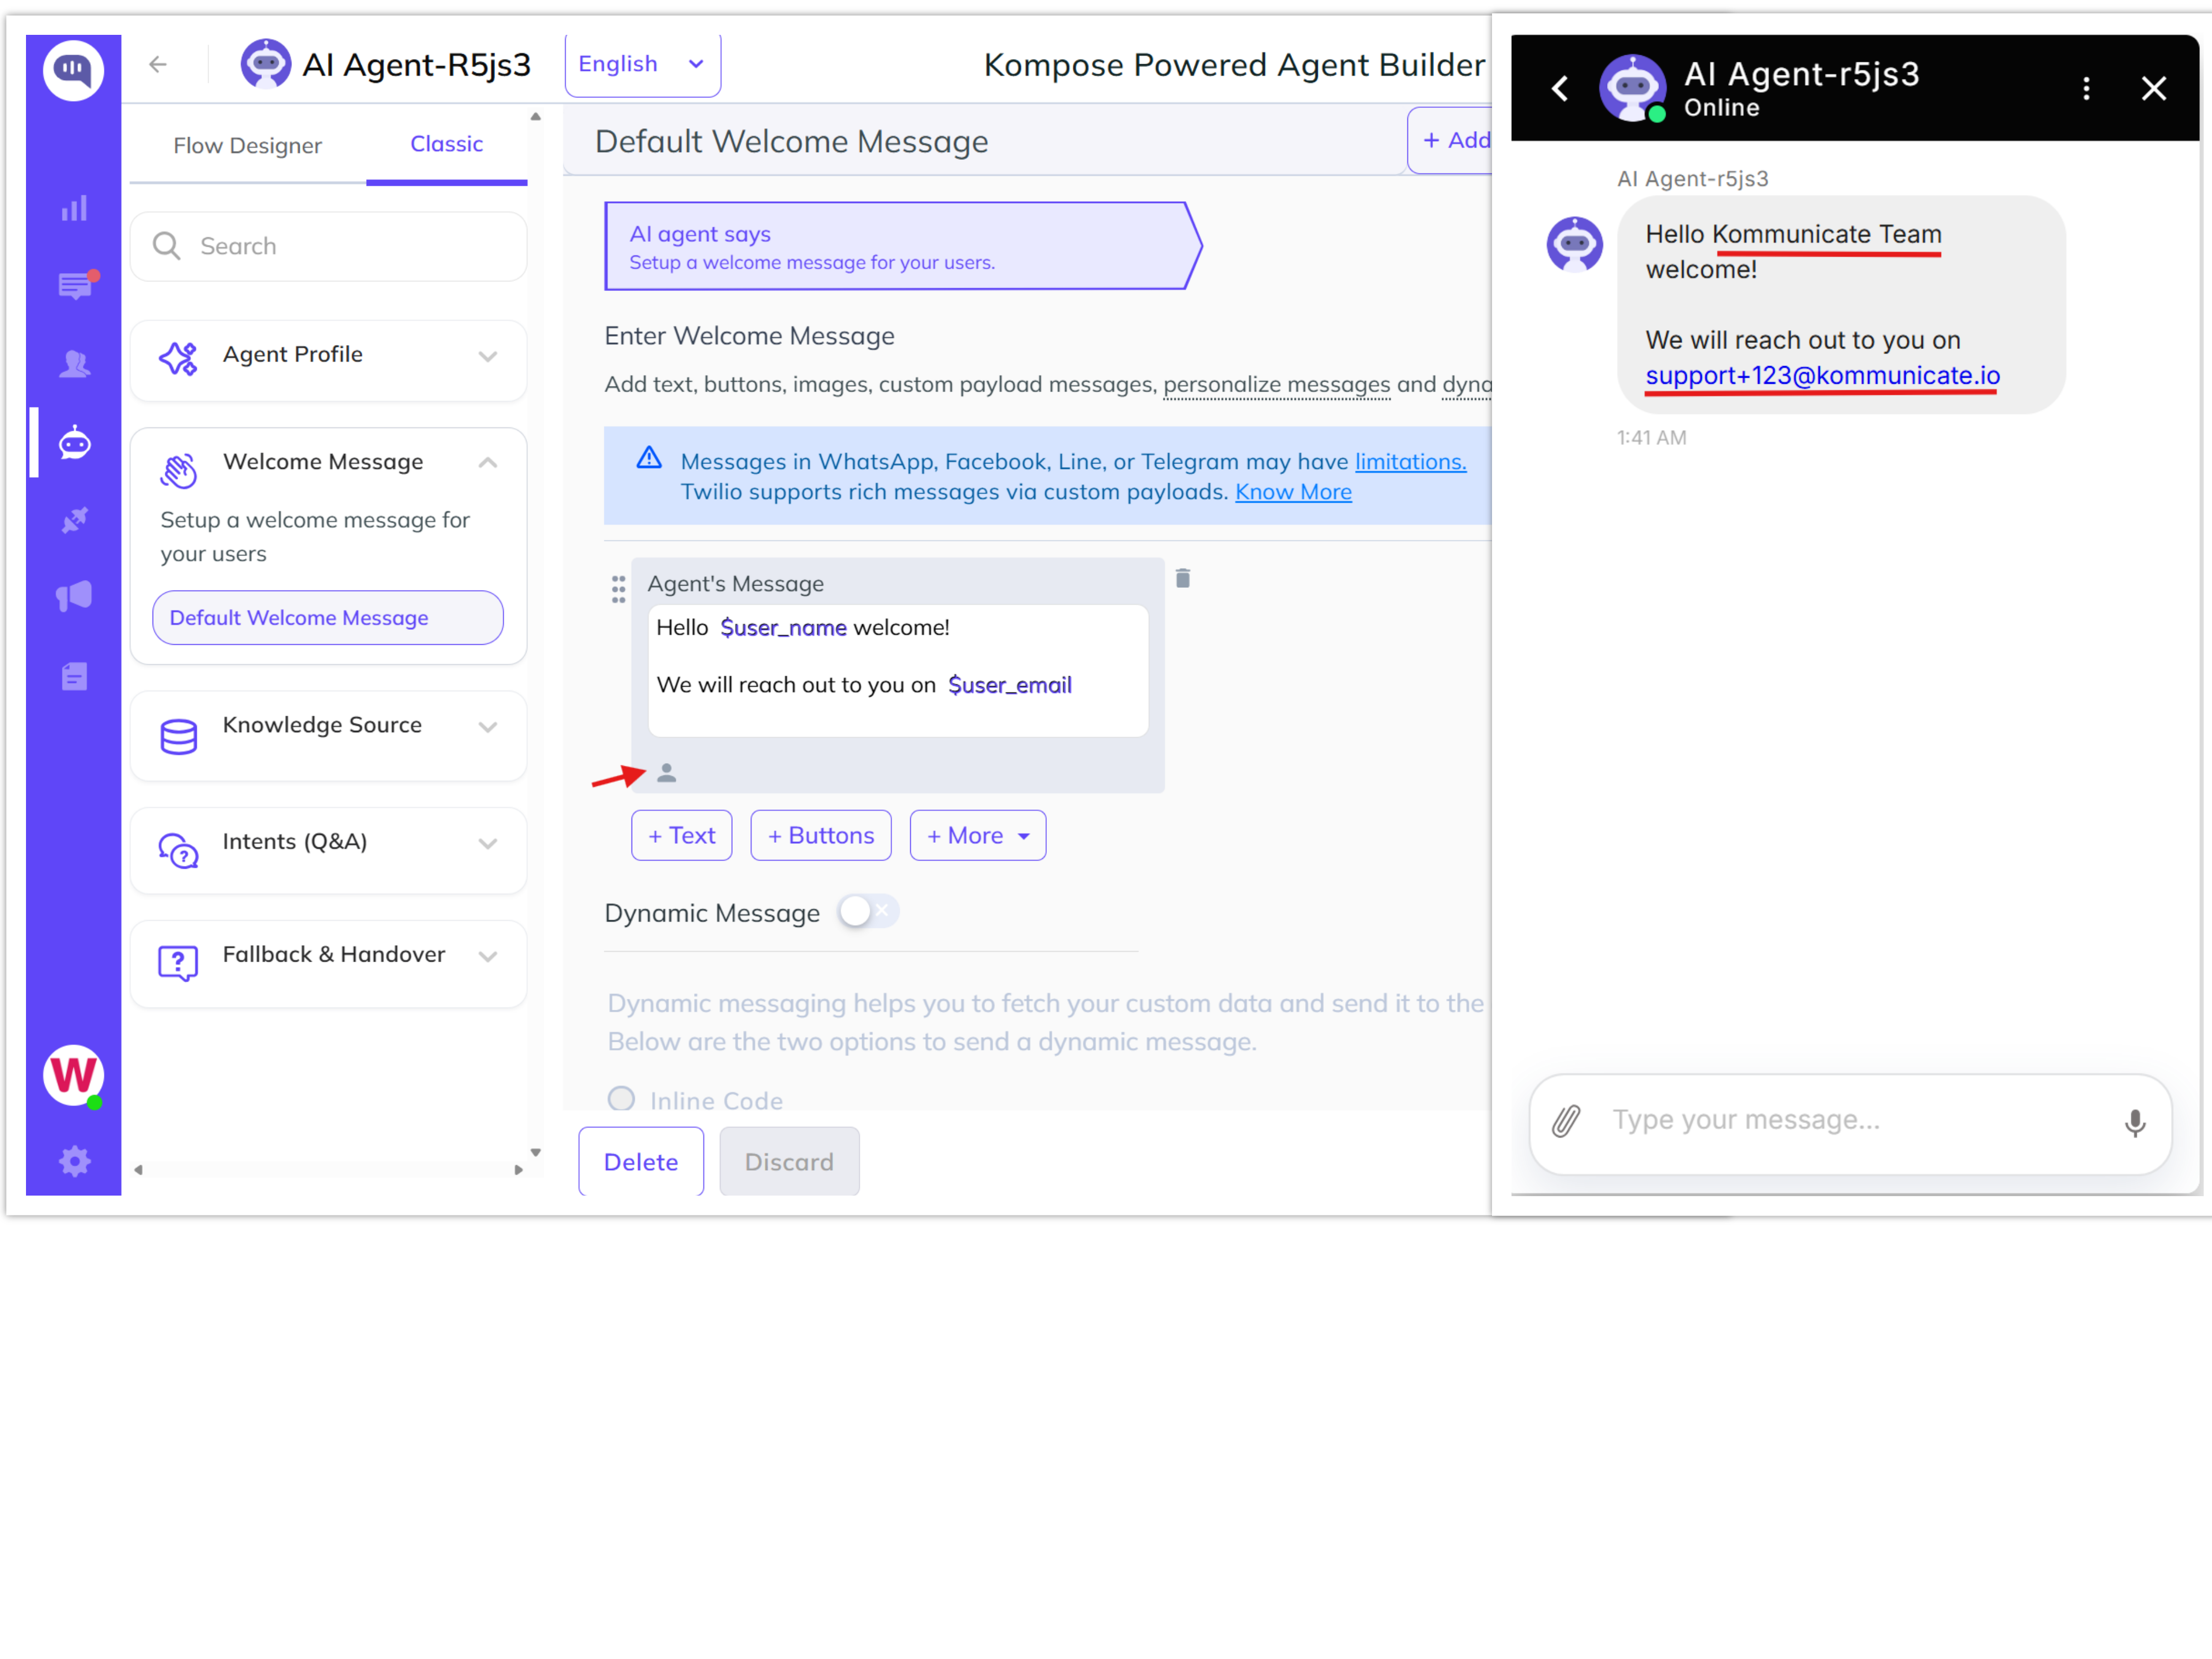Open the documents sidebar icon
Image resolution: width=2212 pixels, height=1659 pixels.
point(74,677)
